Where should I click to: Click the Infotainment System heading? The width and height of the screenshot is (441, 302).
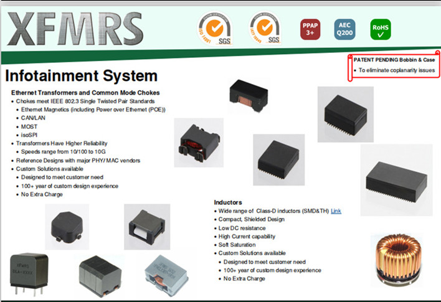point(81,77)
